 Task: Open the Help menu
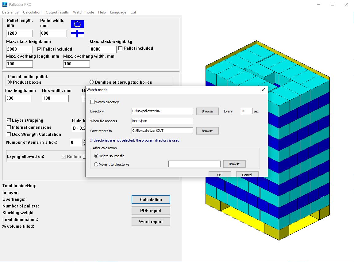[102, 12]
